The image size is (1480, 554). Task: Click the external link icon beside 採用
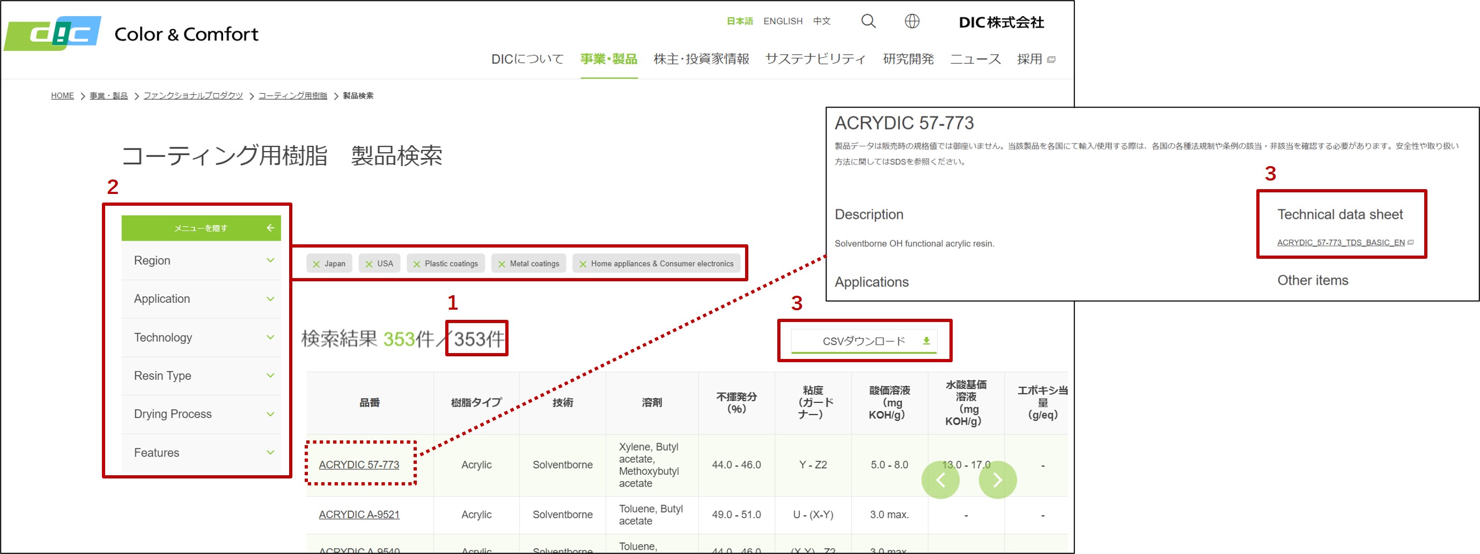click(1051, 59)
